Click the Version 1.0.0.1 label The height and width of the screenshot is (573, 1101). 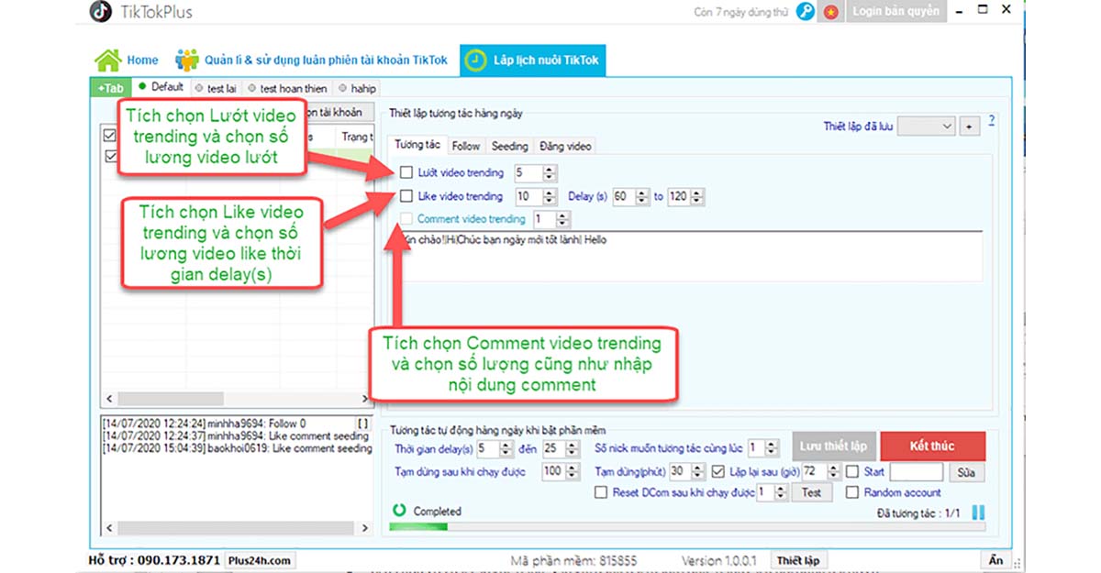720,560
